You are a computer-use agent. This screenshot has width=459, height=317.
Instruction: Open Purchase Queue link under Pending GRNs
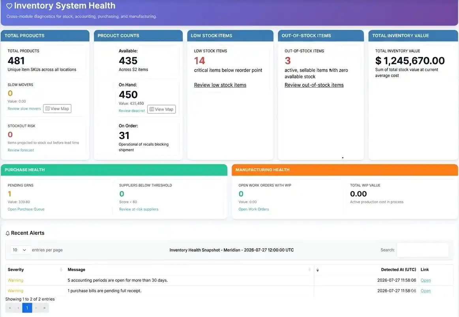coord(26,209)
